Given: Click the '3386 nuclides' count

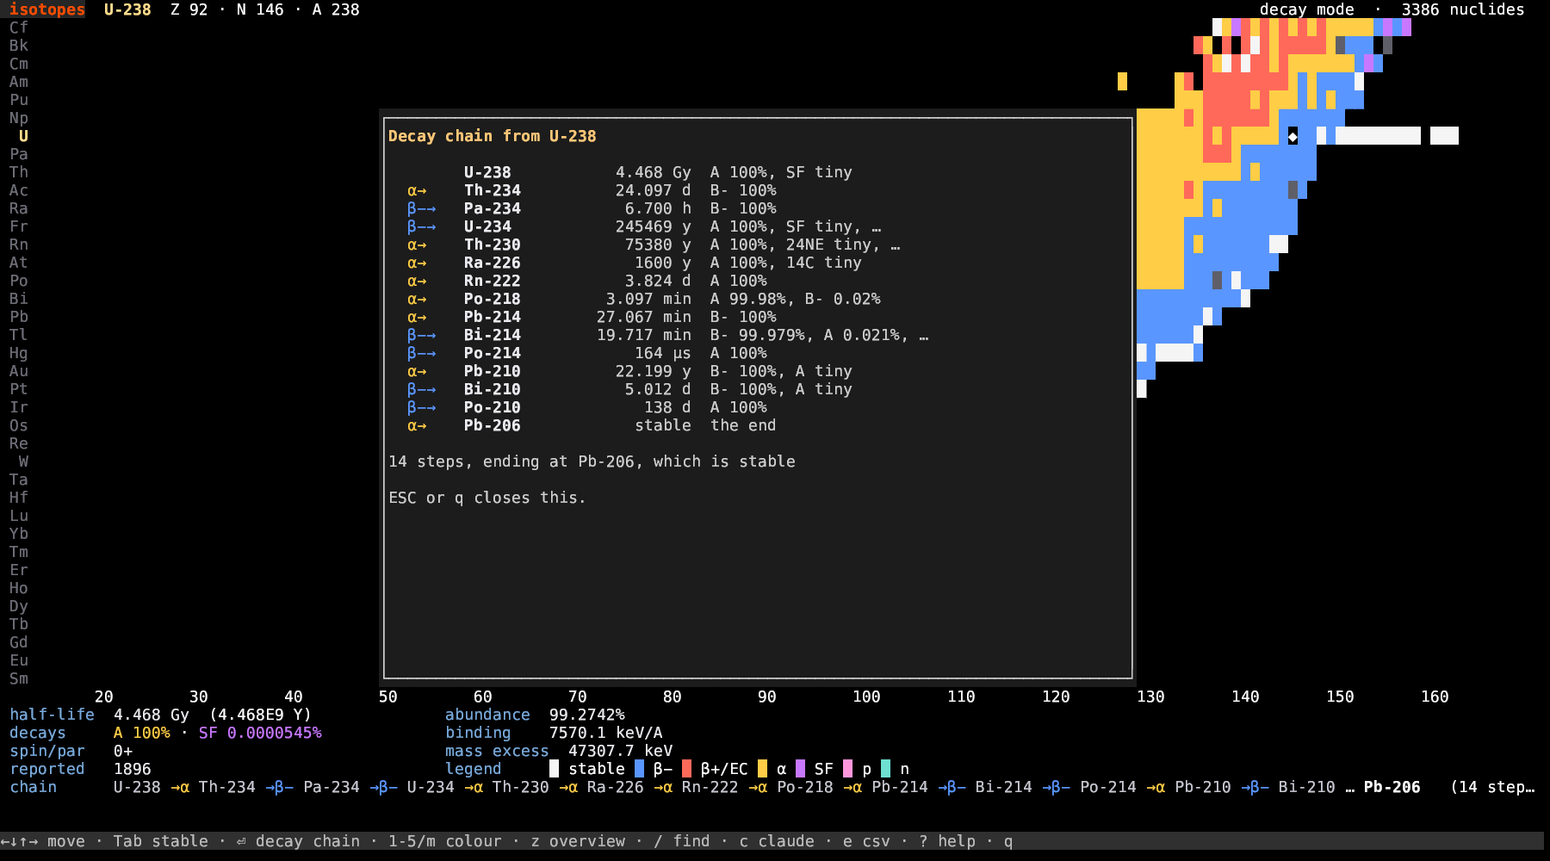Looking at the screenshot, I should [x=1463, y=9].
